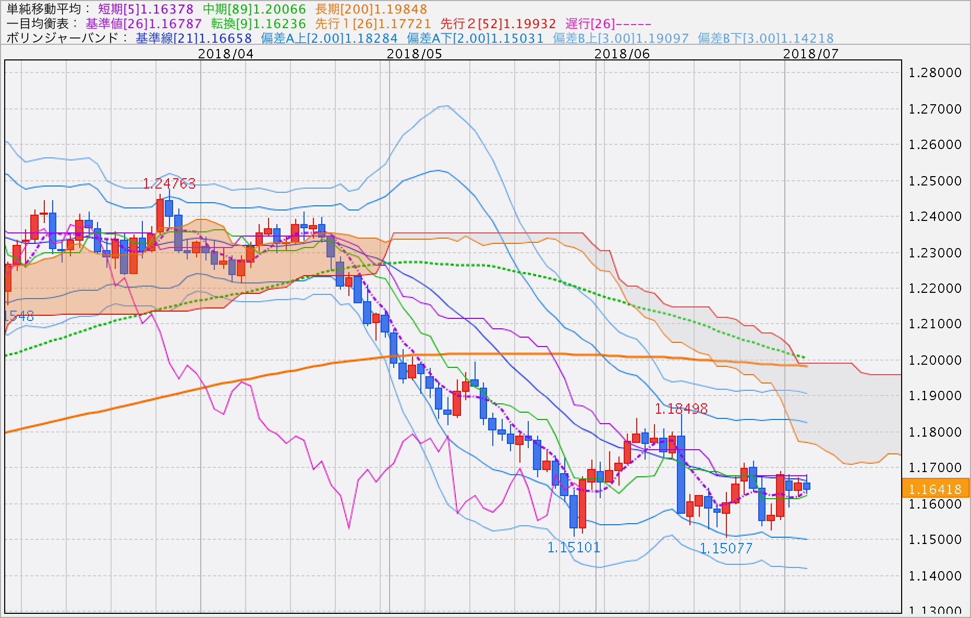
Task: Click the 2018/04 date axis label
Action: pos(226,54)
